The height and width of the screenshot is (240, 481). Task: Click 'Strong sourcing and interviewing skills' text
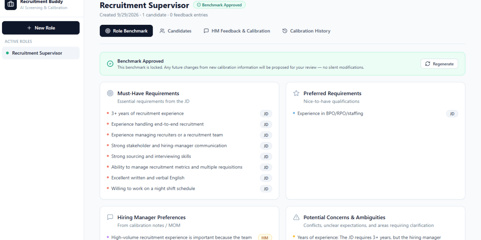click(x=151, y=156)
